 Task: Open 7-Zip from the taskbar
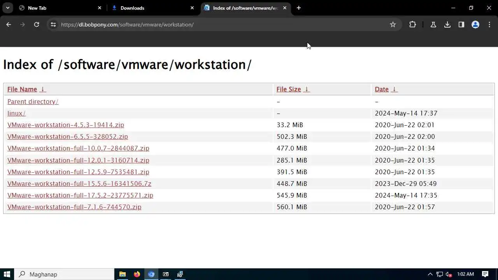point(166,274)
